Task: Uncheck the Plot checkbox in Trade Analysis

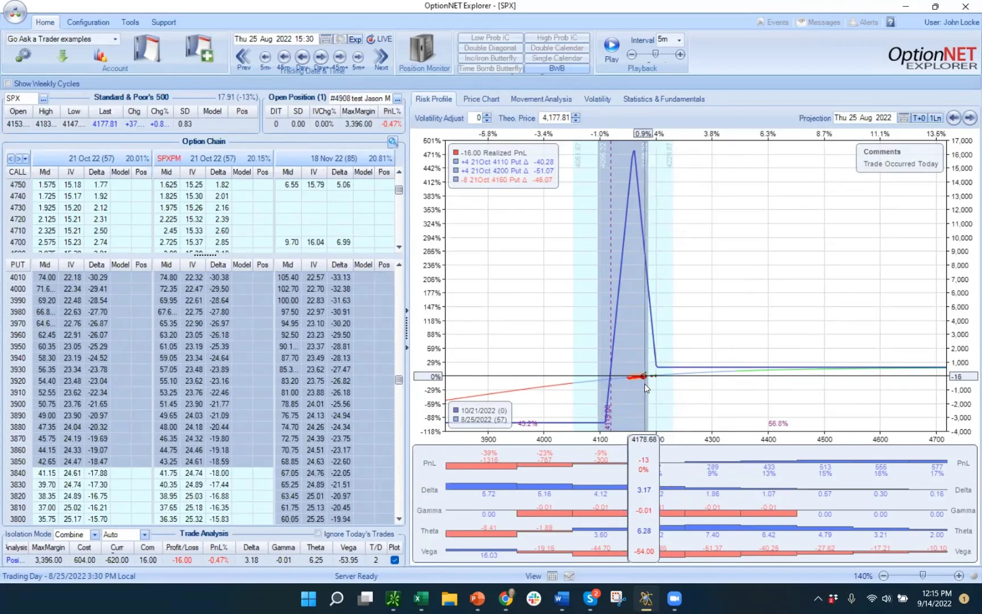Action: click(394, 560)
